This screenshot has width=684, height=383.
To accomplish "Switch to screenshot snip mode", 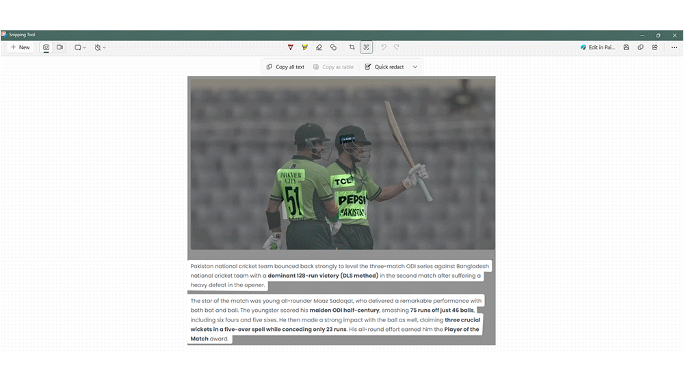I will [46, 47].
